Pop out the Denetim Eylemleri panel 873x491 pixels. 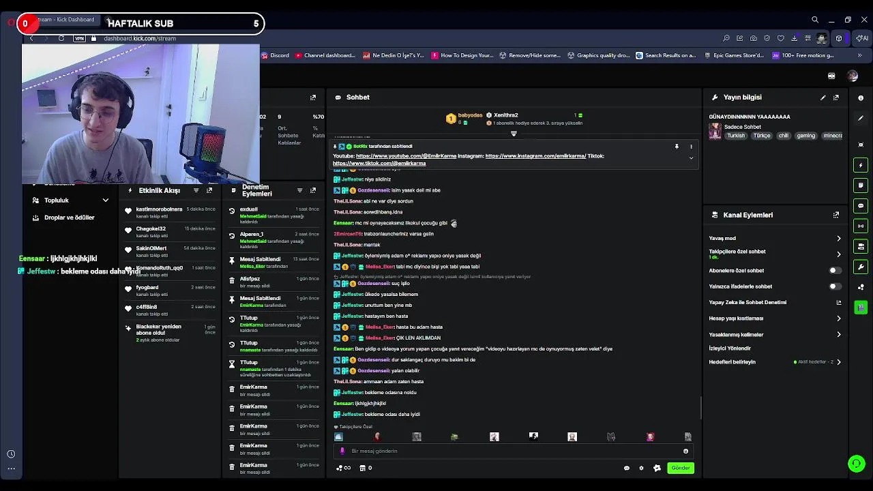click(313, 190)
